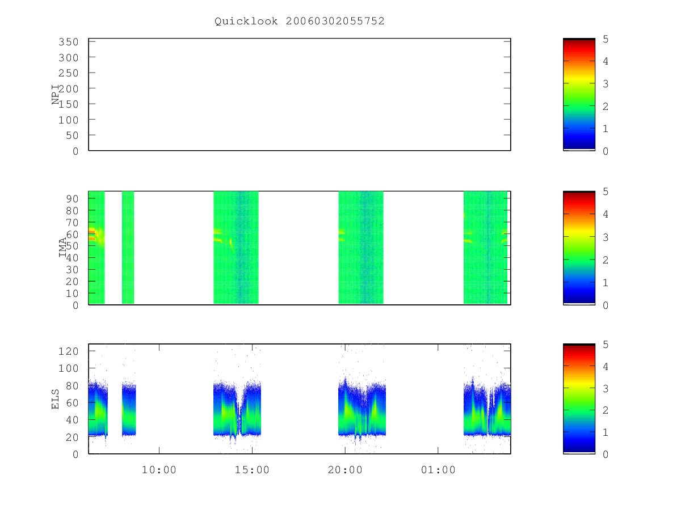Click the 1 label on ELS color scale

pyautogui.click(x=606, y=432)
